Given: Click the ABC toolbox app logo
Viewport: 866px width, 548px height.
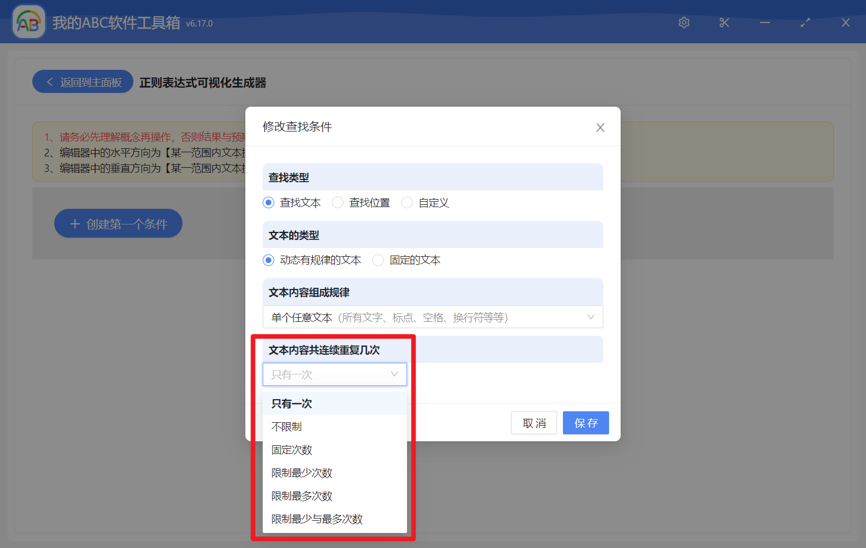Looking at the screenshot, I should (29, 22).
